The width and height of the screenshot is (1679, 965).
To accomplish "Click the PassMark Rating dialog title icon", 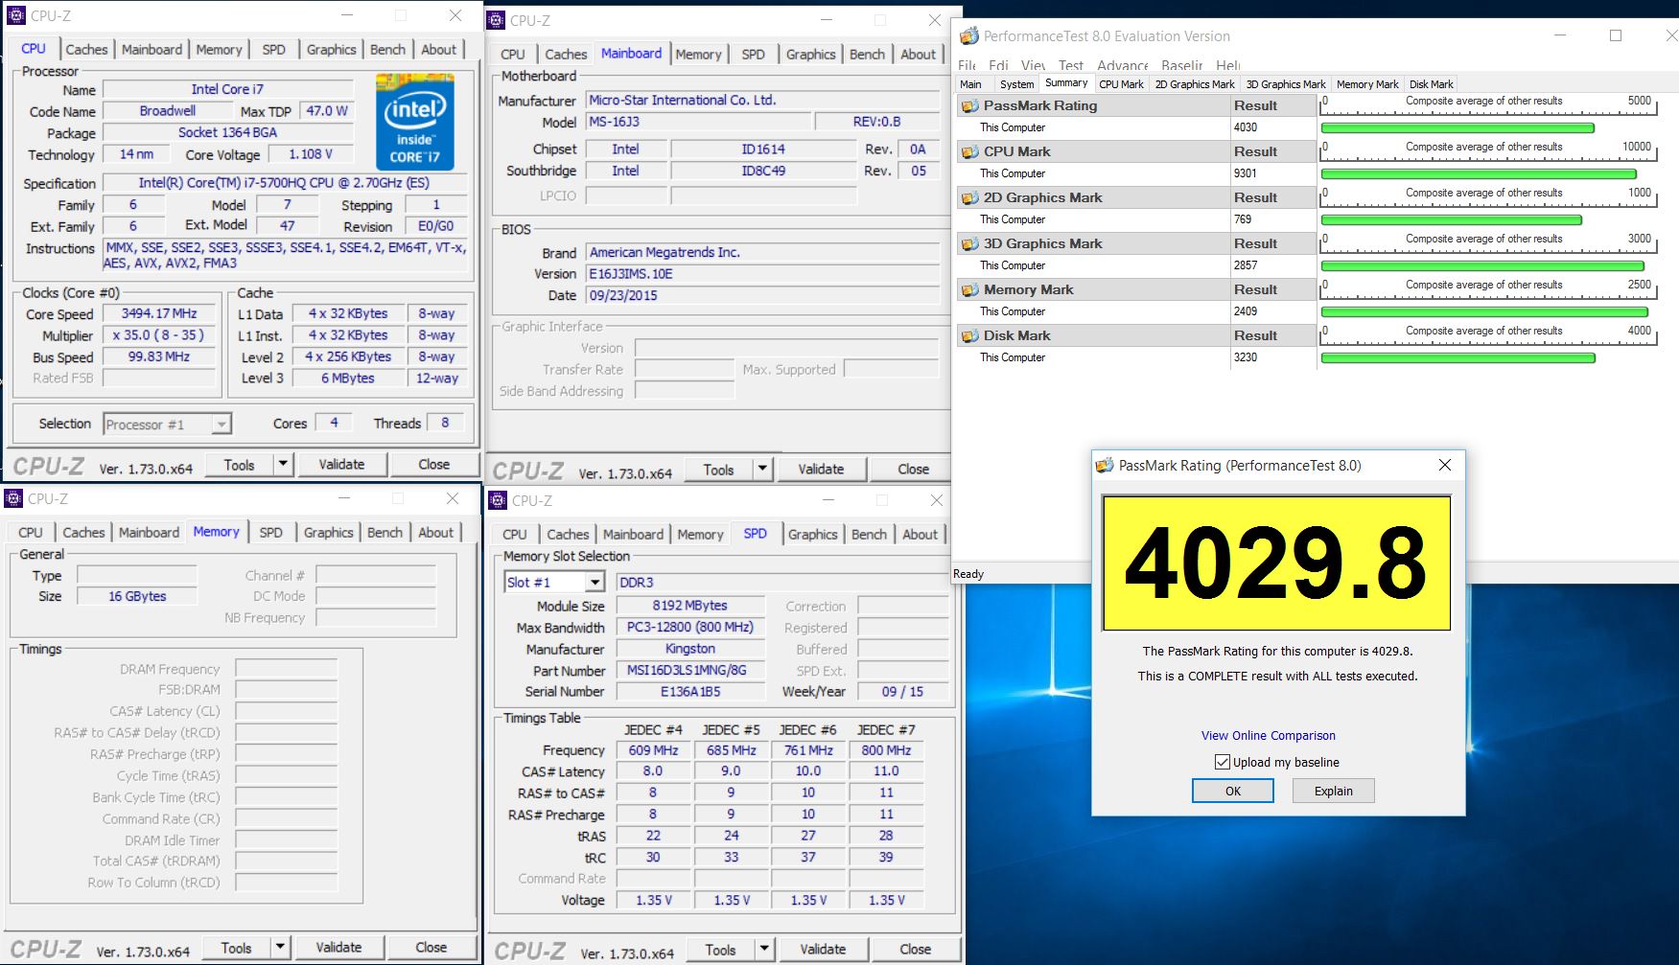I will pos(1105,466).
